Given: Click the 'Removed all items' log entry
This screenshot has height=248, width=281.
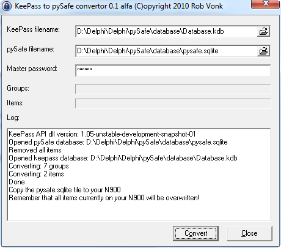Looking at the screenshot, I should 35,150.
